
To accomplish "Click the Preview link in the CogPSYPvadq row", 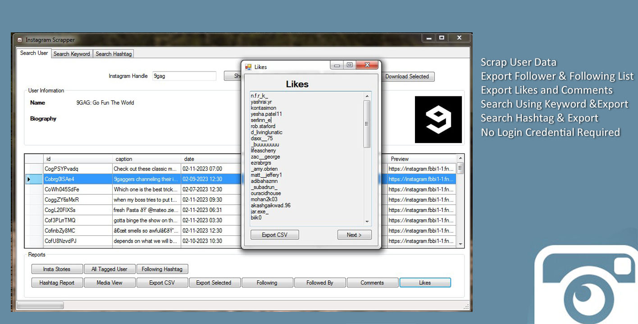I will pyautogui.click(x=421, y=169).
